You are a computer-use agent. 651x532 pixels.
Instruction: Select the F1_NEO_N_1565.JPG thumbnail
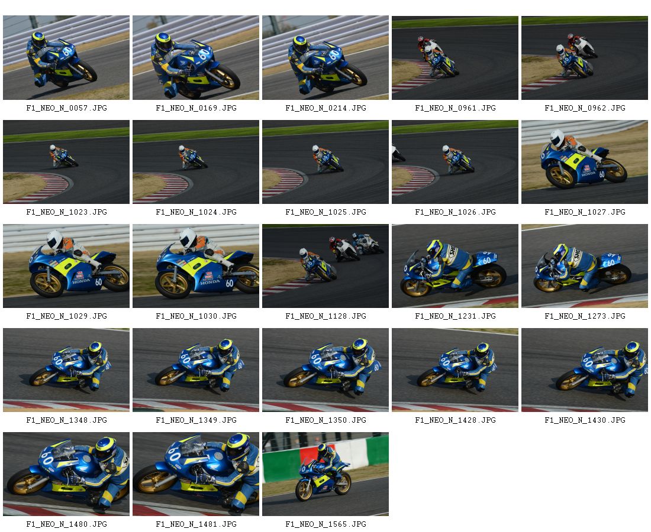pyautogui.click(x=325, y=474)
